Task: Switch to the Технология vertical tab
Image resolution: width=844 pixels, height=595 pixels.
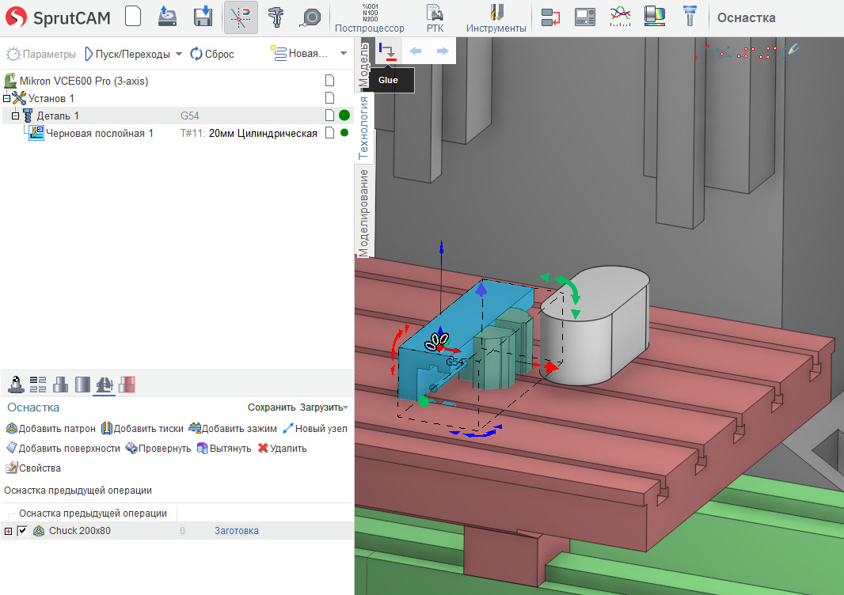Action: coord(364,128)
